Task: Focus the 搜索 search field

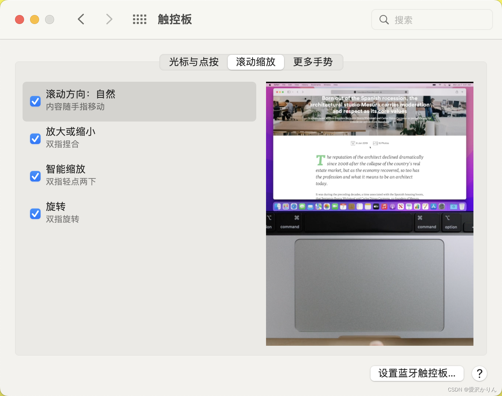Action: tap(432, 19)
